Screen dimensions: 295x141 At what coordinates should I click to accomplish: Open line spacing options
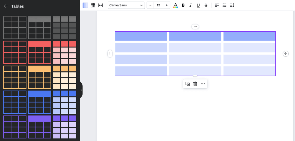pos(232,5)
